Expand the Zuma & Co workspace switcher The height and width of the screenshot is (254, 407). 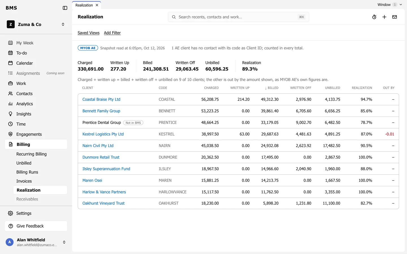coord(36,25)
